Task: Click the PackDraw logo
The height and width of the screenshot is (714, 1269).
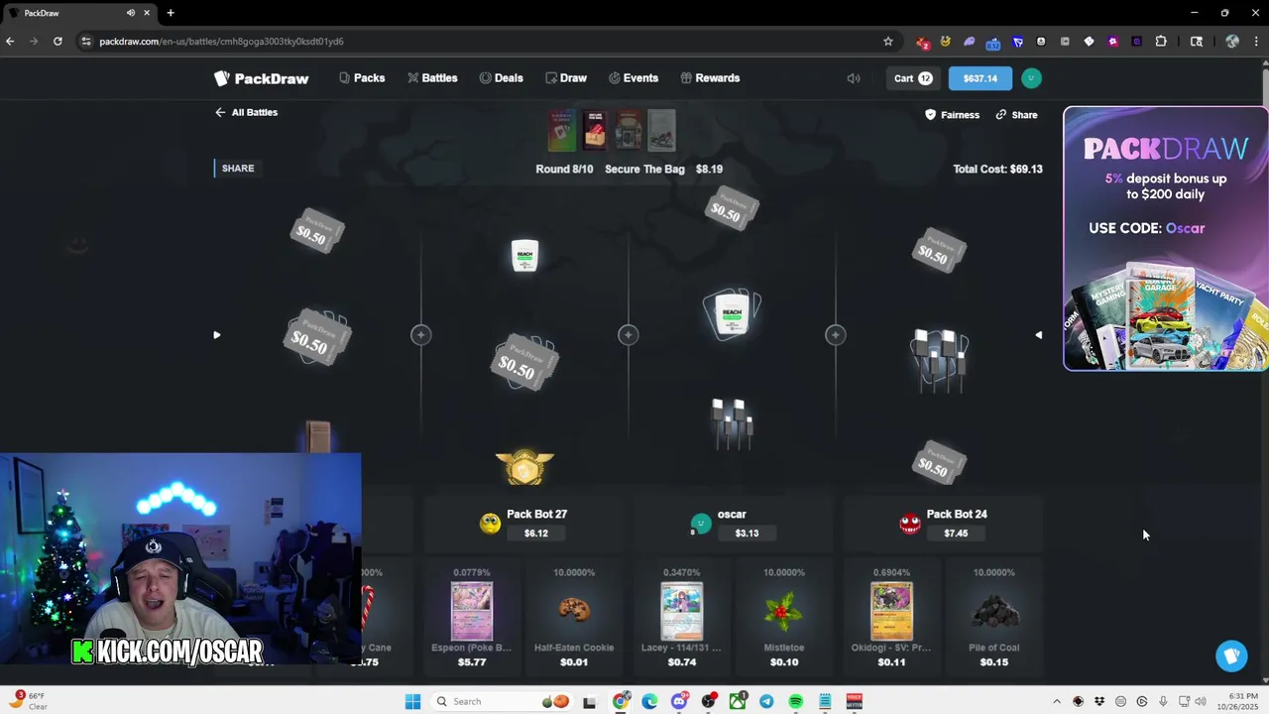Action: tap(262, 78)
